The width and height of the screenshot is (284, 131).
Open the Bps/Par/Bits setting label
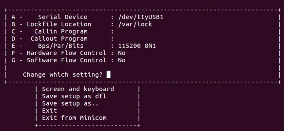click(x=61, y=46)
